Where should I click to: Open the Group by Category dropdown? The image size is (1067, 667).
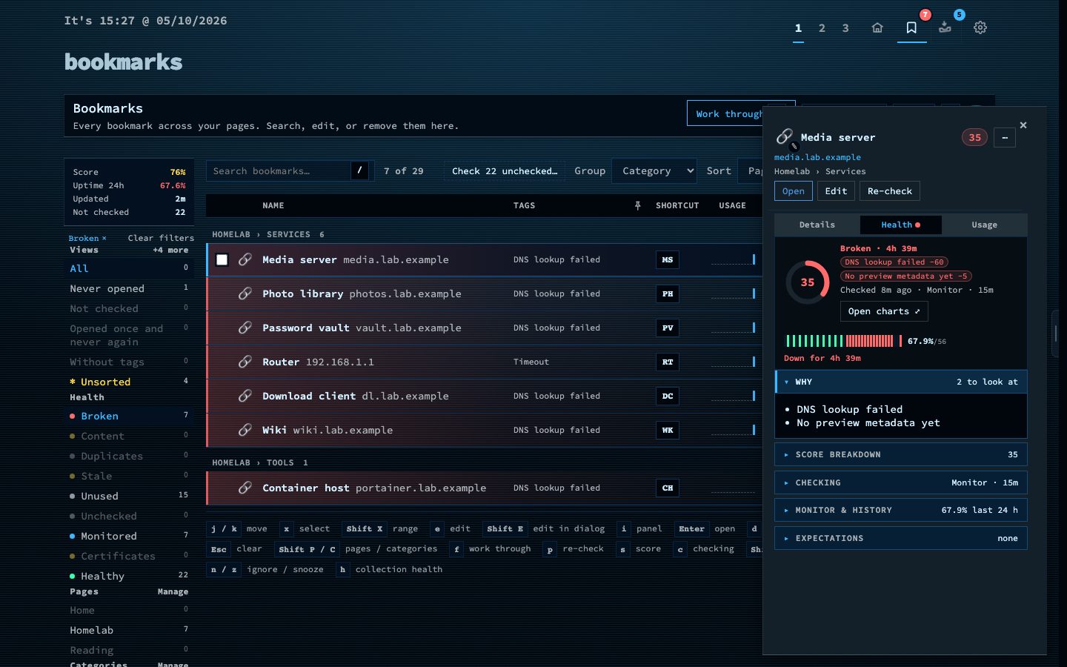[654, 170]
